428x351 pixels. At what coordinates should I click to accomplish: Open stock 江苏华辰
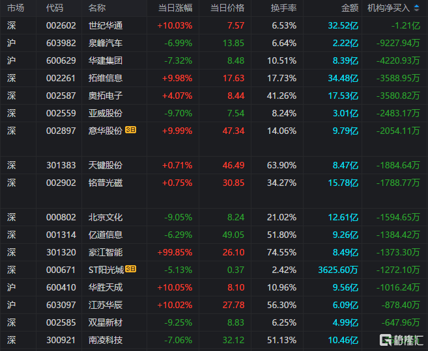pyautogui.click(x=106, y=305)
